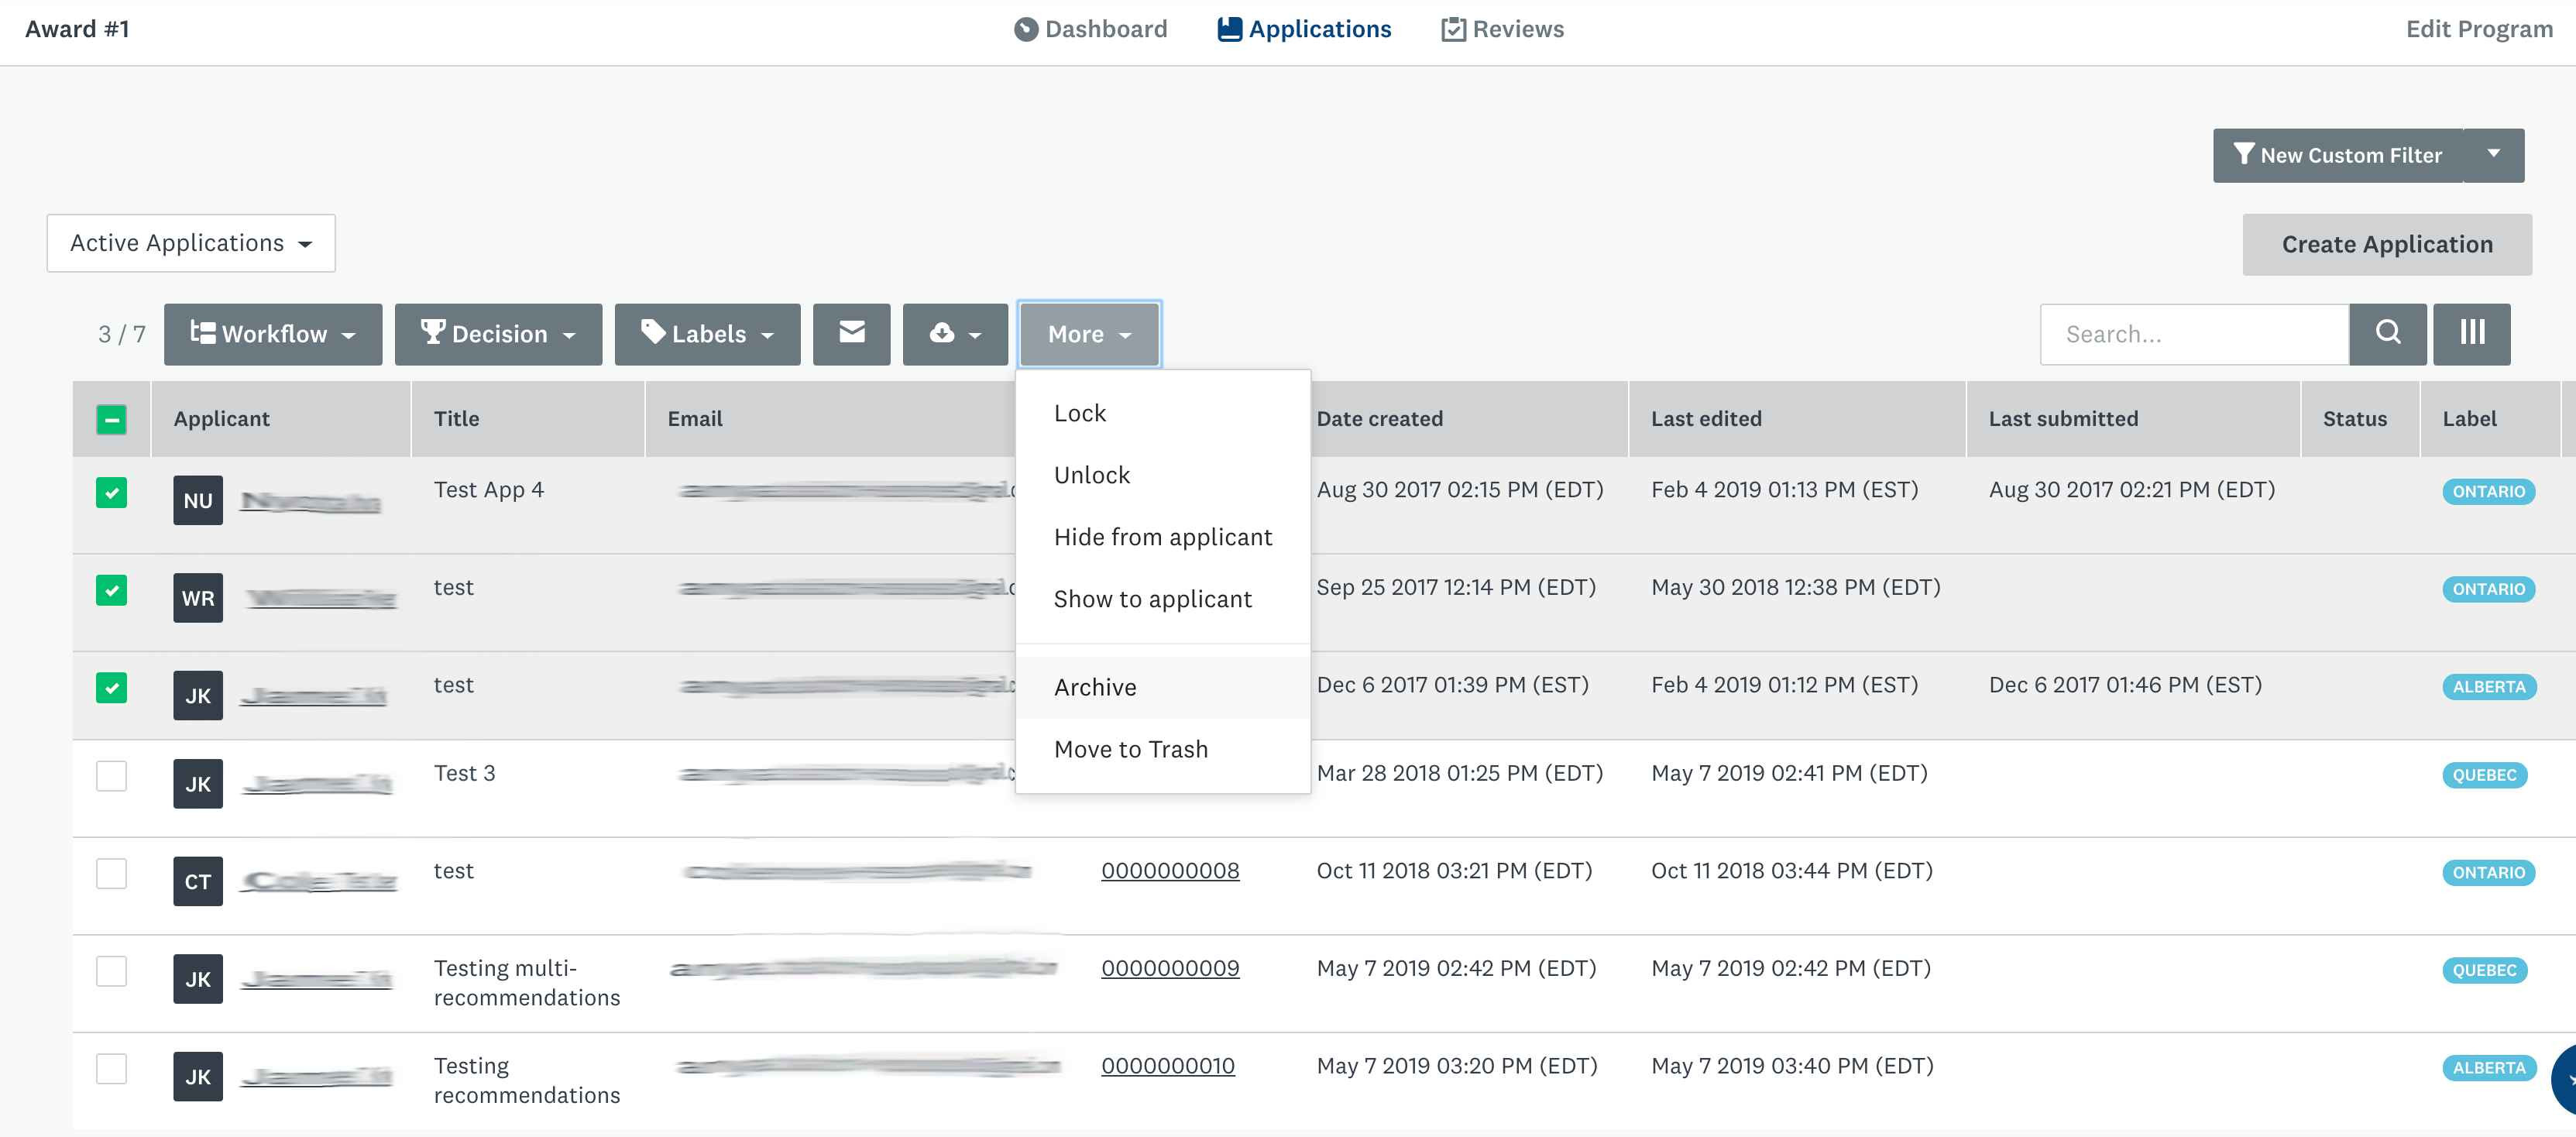Choose Hide from applicant

tap(1163, 537)
